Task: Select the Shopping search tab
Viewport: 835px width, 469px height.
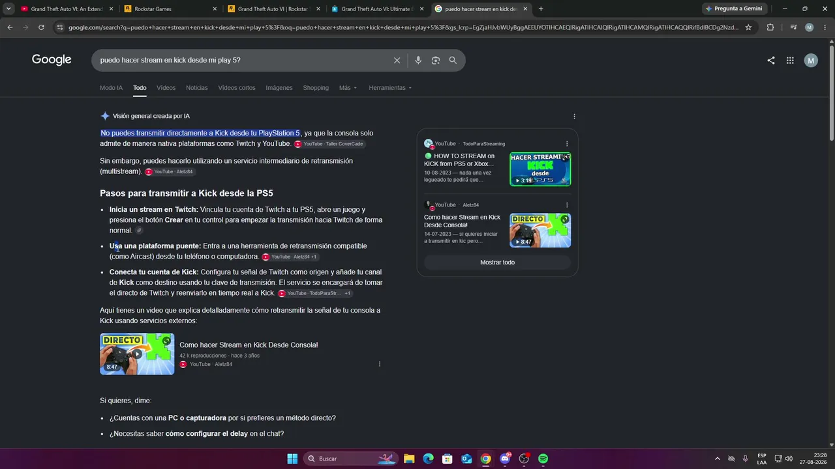Action: pos(316,88)
